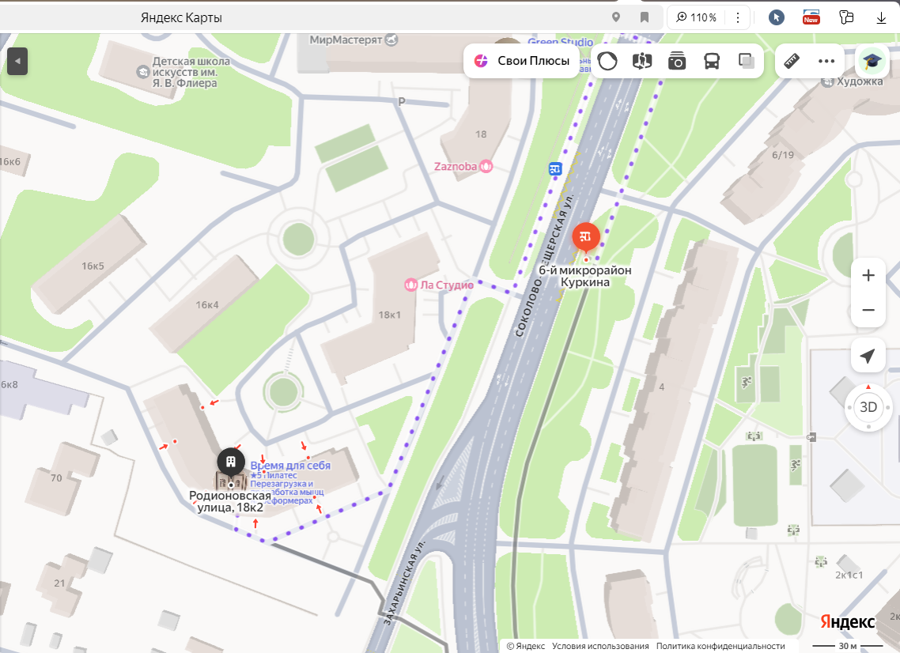Viewport: 900px width, 653px height.
Task: Open the МирМастерят place label
Action: tap(354, 40)
